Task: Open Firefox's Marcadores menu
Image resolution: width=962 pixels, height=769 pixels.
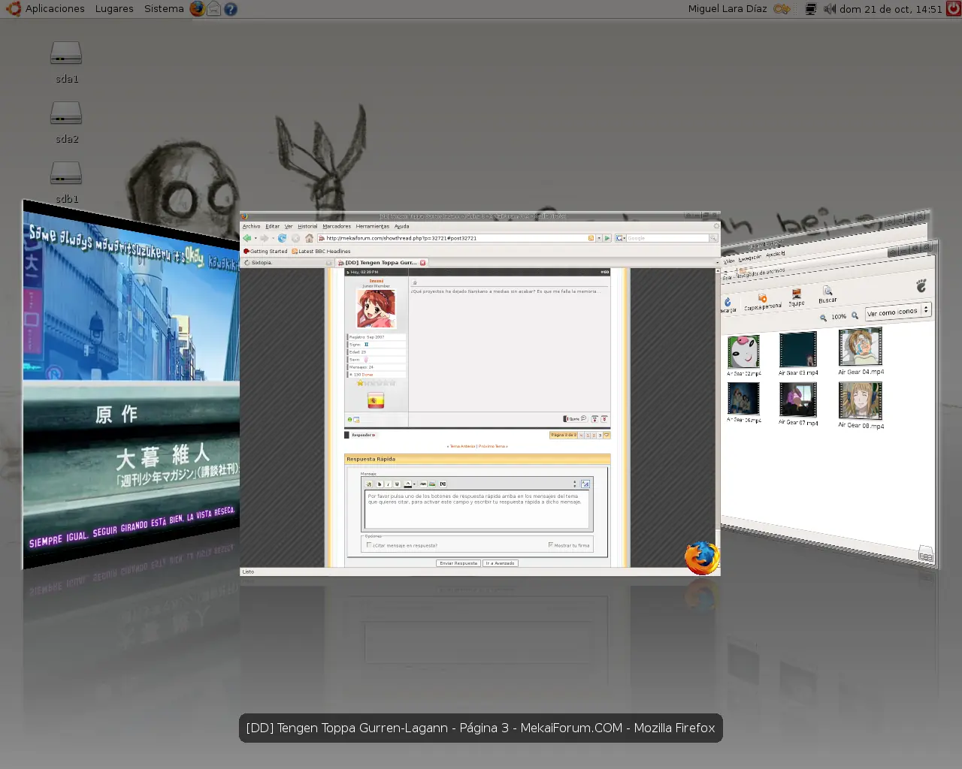Action: [x=337, y=226]
